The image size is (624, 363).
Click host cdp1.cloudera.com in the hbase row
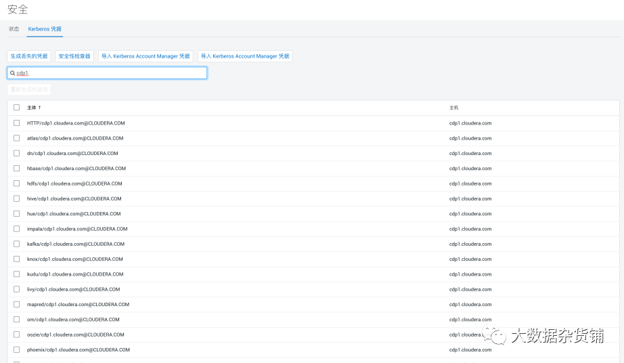(x=470, y=169)
